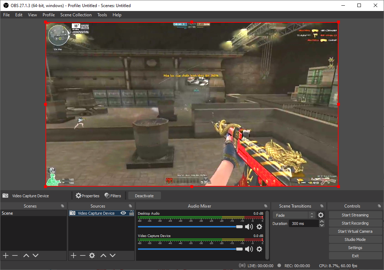The height and width of the screenshot is (270, 384).
Task: Open the Scene Collection menu
Action: point(76,15)
